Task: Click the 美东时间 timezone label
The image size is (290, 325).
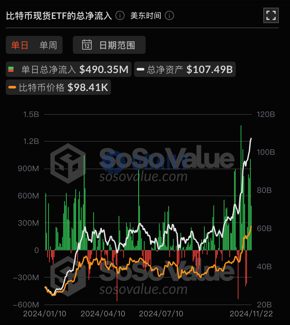Action: click(x=146, y=16)
